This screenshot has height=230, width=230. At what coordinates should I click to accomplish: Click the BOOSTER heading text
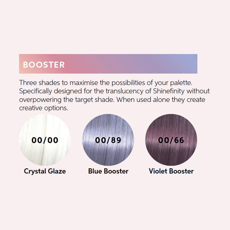click(44, 64)
